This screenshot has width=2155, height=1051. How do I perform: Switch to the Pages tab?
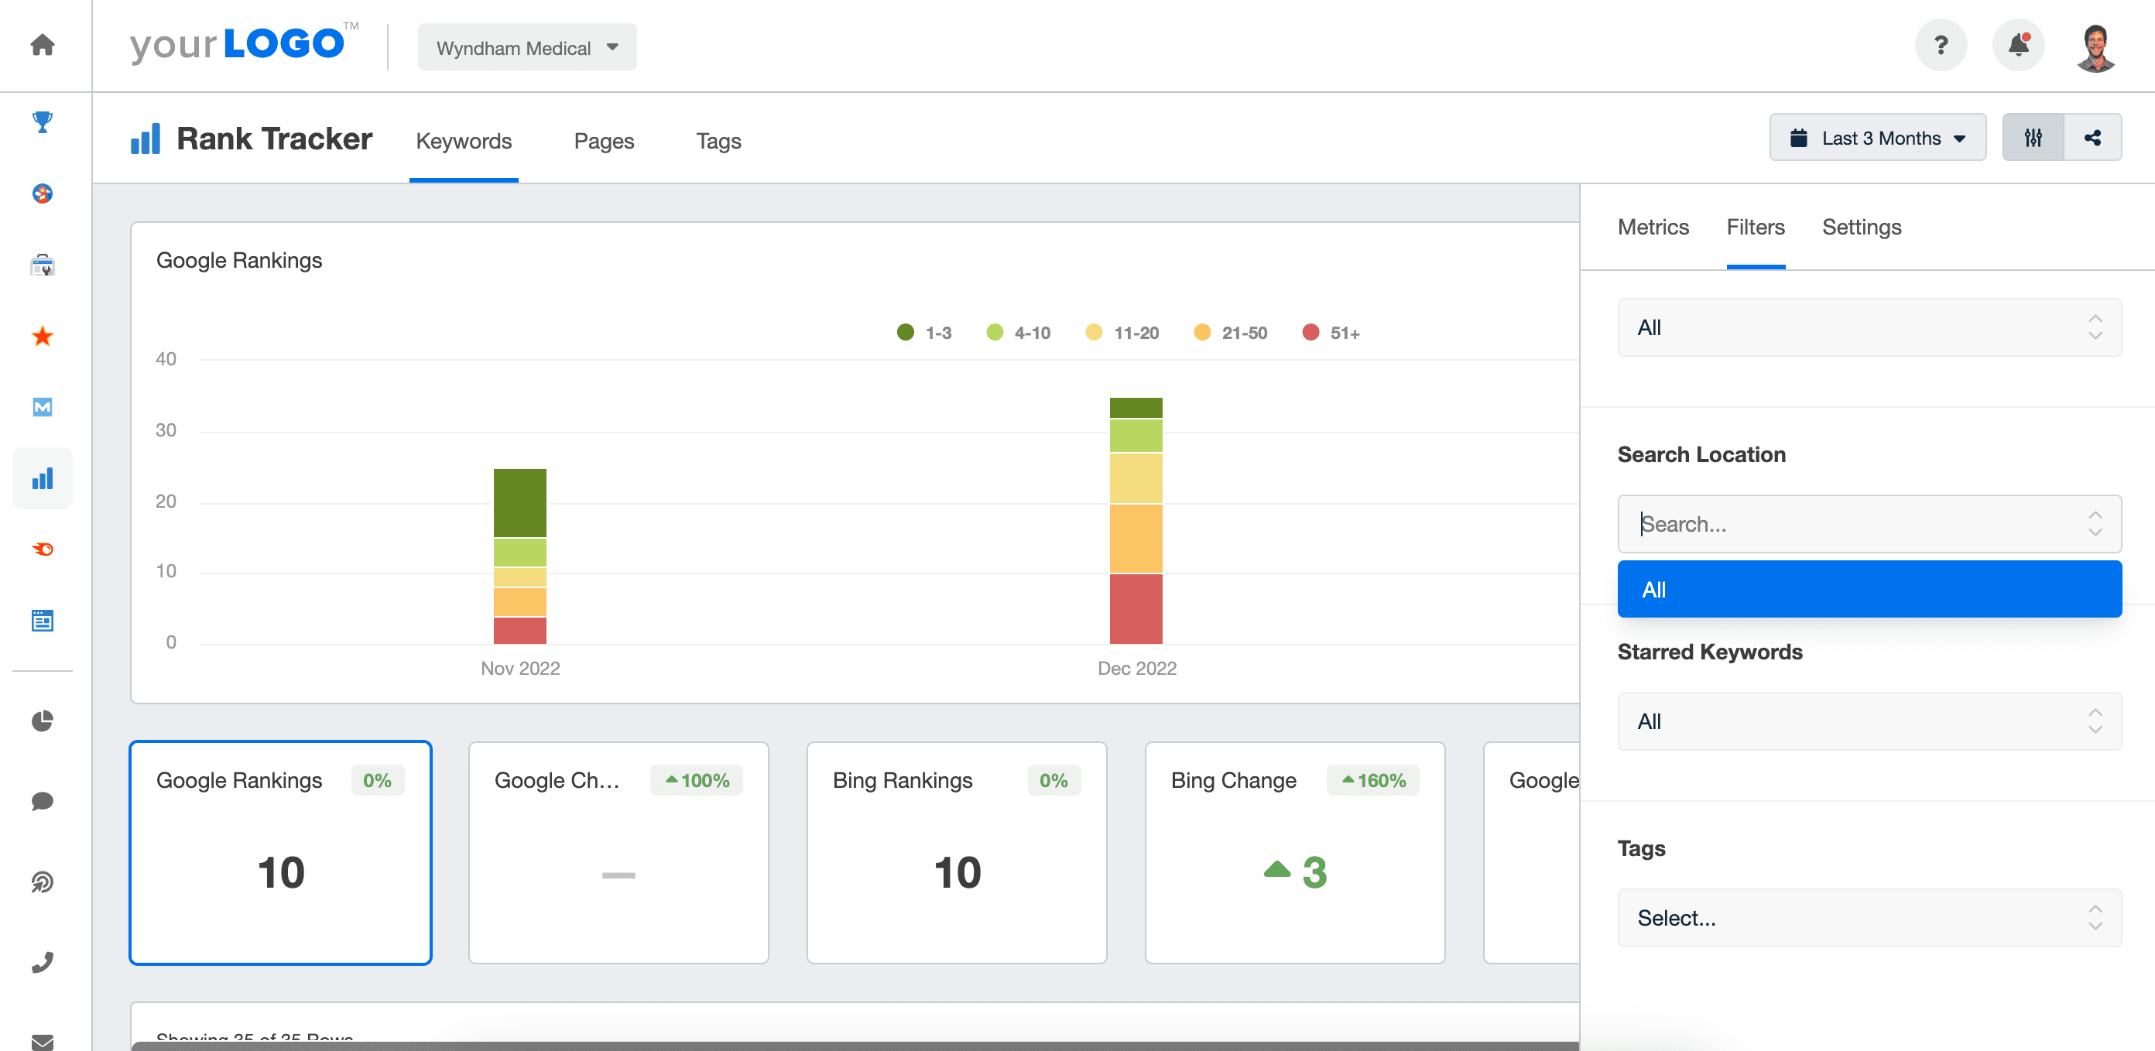pyautogui.click(x=603, y=142)
